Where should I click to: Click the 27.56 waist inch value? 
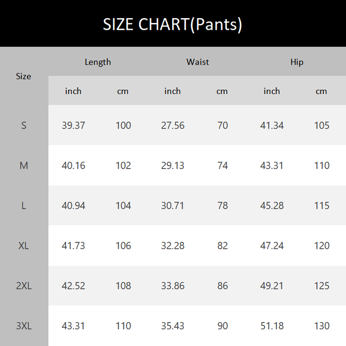[x=173, y=125]
